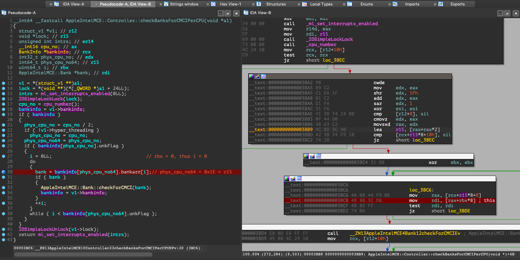This screenshot has width=520, height=260.
Task: Click the set node color icon on the cwde block
Action: coord(251,76)
